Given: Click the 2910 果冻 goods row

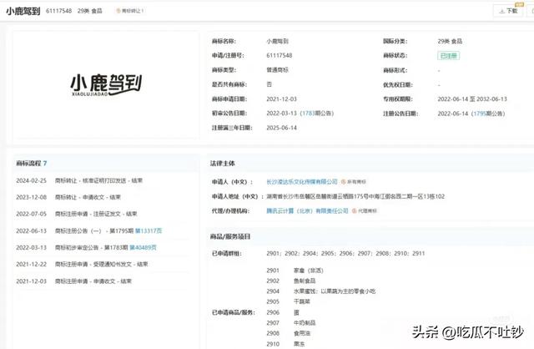Looking at the screenshot, I should click(x=285, y=344).
